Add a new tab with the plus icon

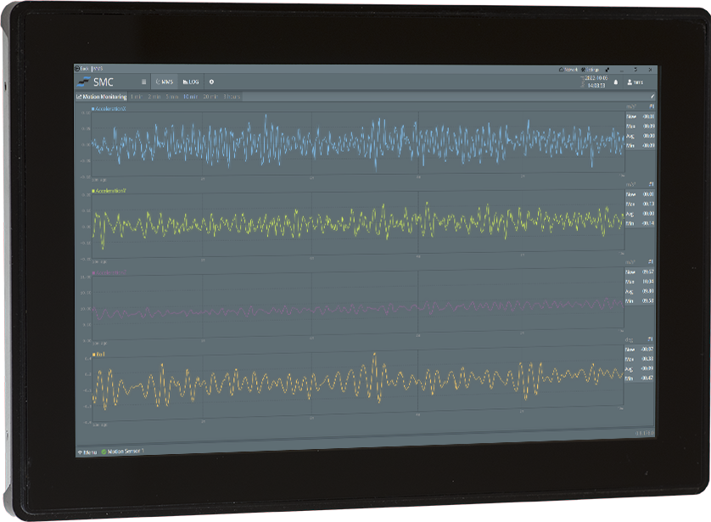pos(211,82)
